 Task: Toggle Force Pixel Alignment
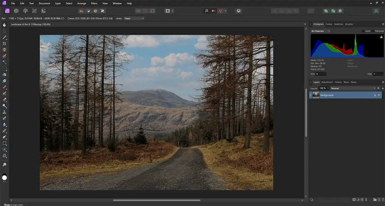coord(206,11)
